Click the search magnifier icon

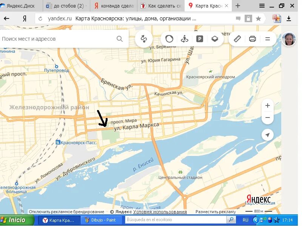click(120, 39)
